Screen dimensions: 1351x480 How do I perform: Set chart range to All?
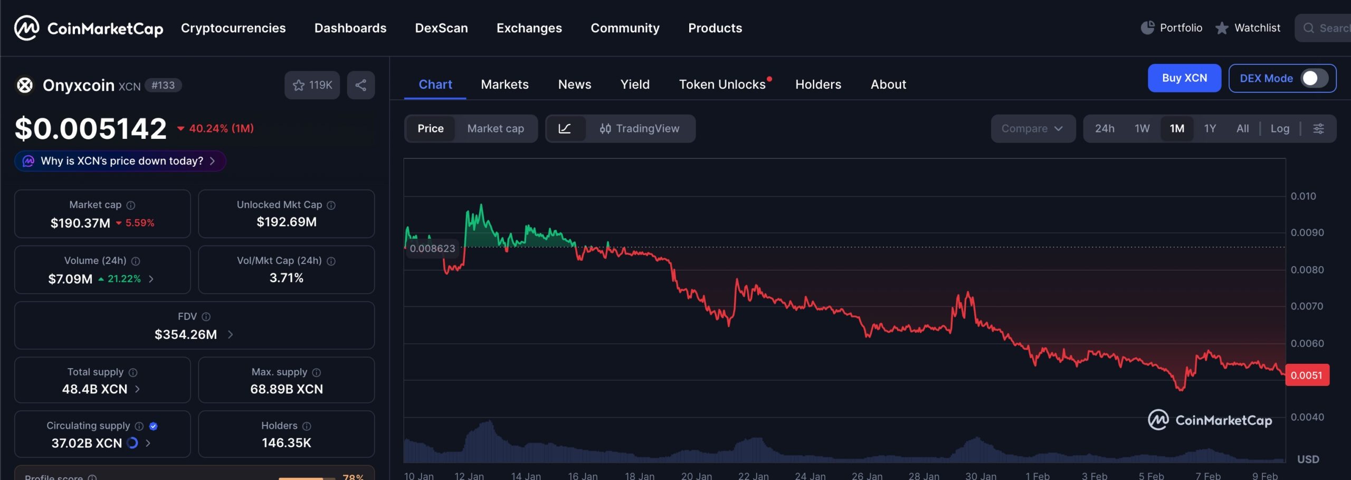tap(1242, 128)
